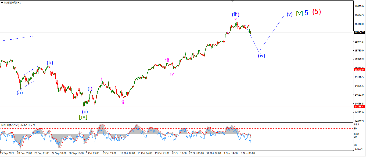The image size is (366, 157).
Task: Select the green [v] wave label
Action: pyautogui.click(x=299, y=13)
